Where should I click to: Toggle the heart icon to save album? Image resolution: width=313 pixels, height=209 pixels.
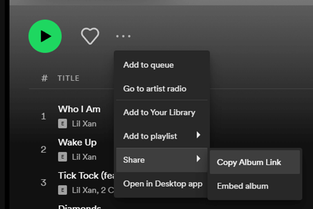90,36
